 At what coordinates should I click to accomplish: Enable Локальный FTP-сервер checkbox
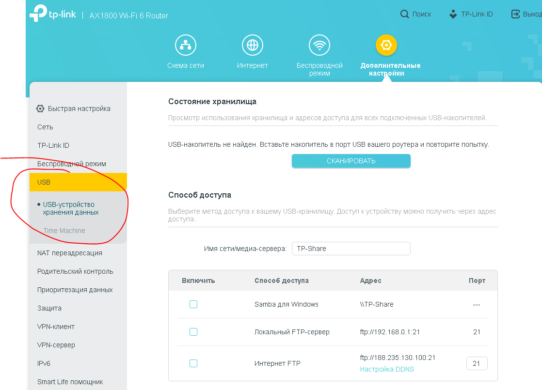[x=193, y=332]
